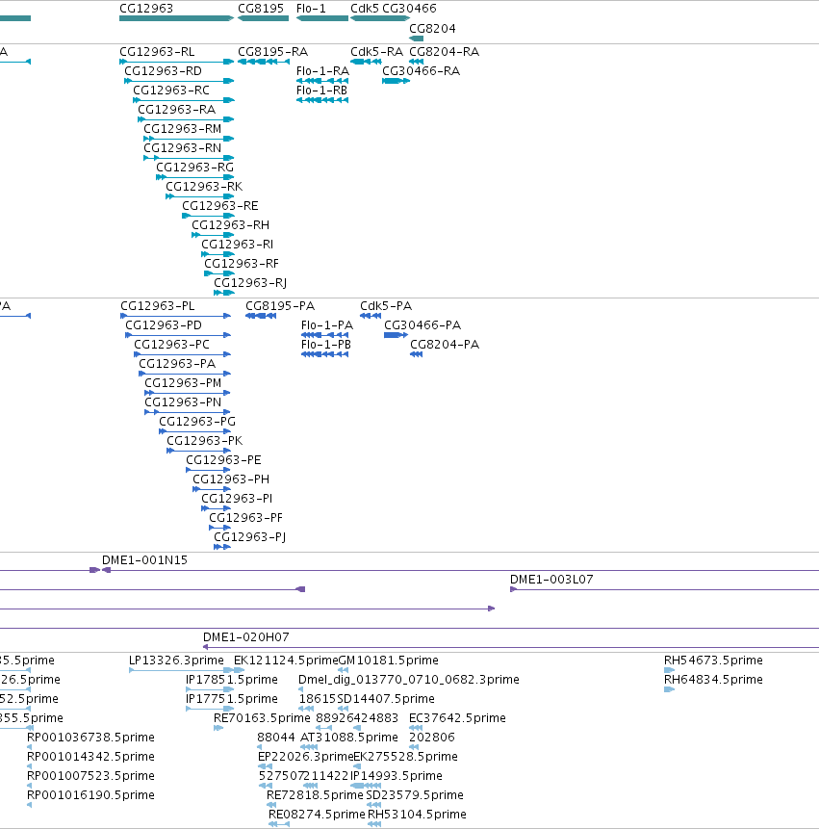Viewport: 819px width, 829px height.
Task: Open protein CG12963-PC
Action: click(x=171, y=345)
